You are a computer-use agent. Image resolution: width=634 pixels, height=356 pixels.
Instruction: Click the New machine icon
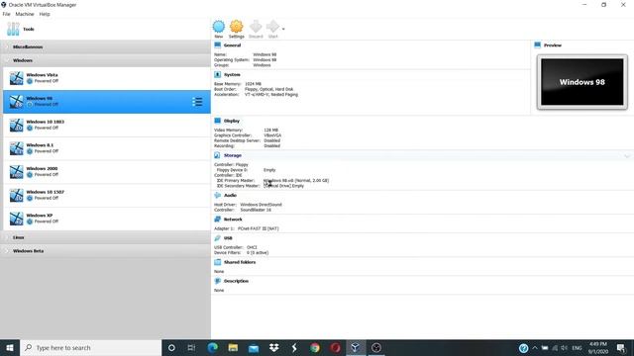(x=219, y=27)
